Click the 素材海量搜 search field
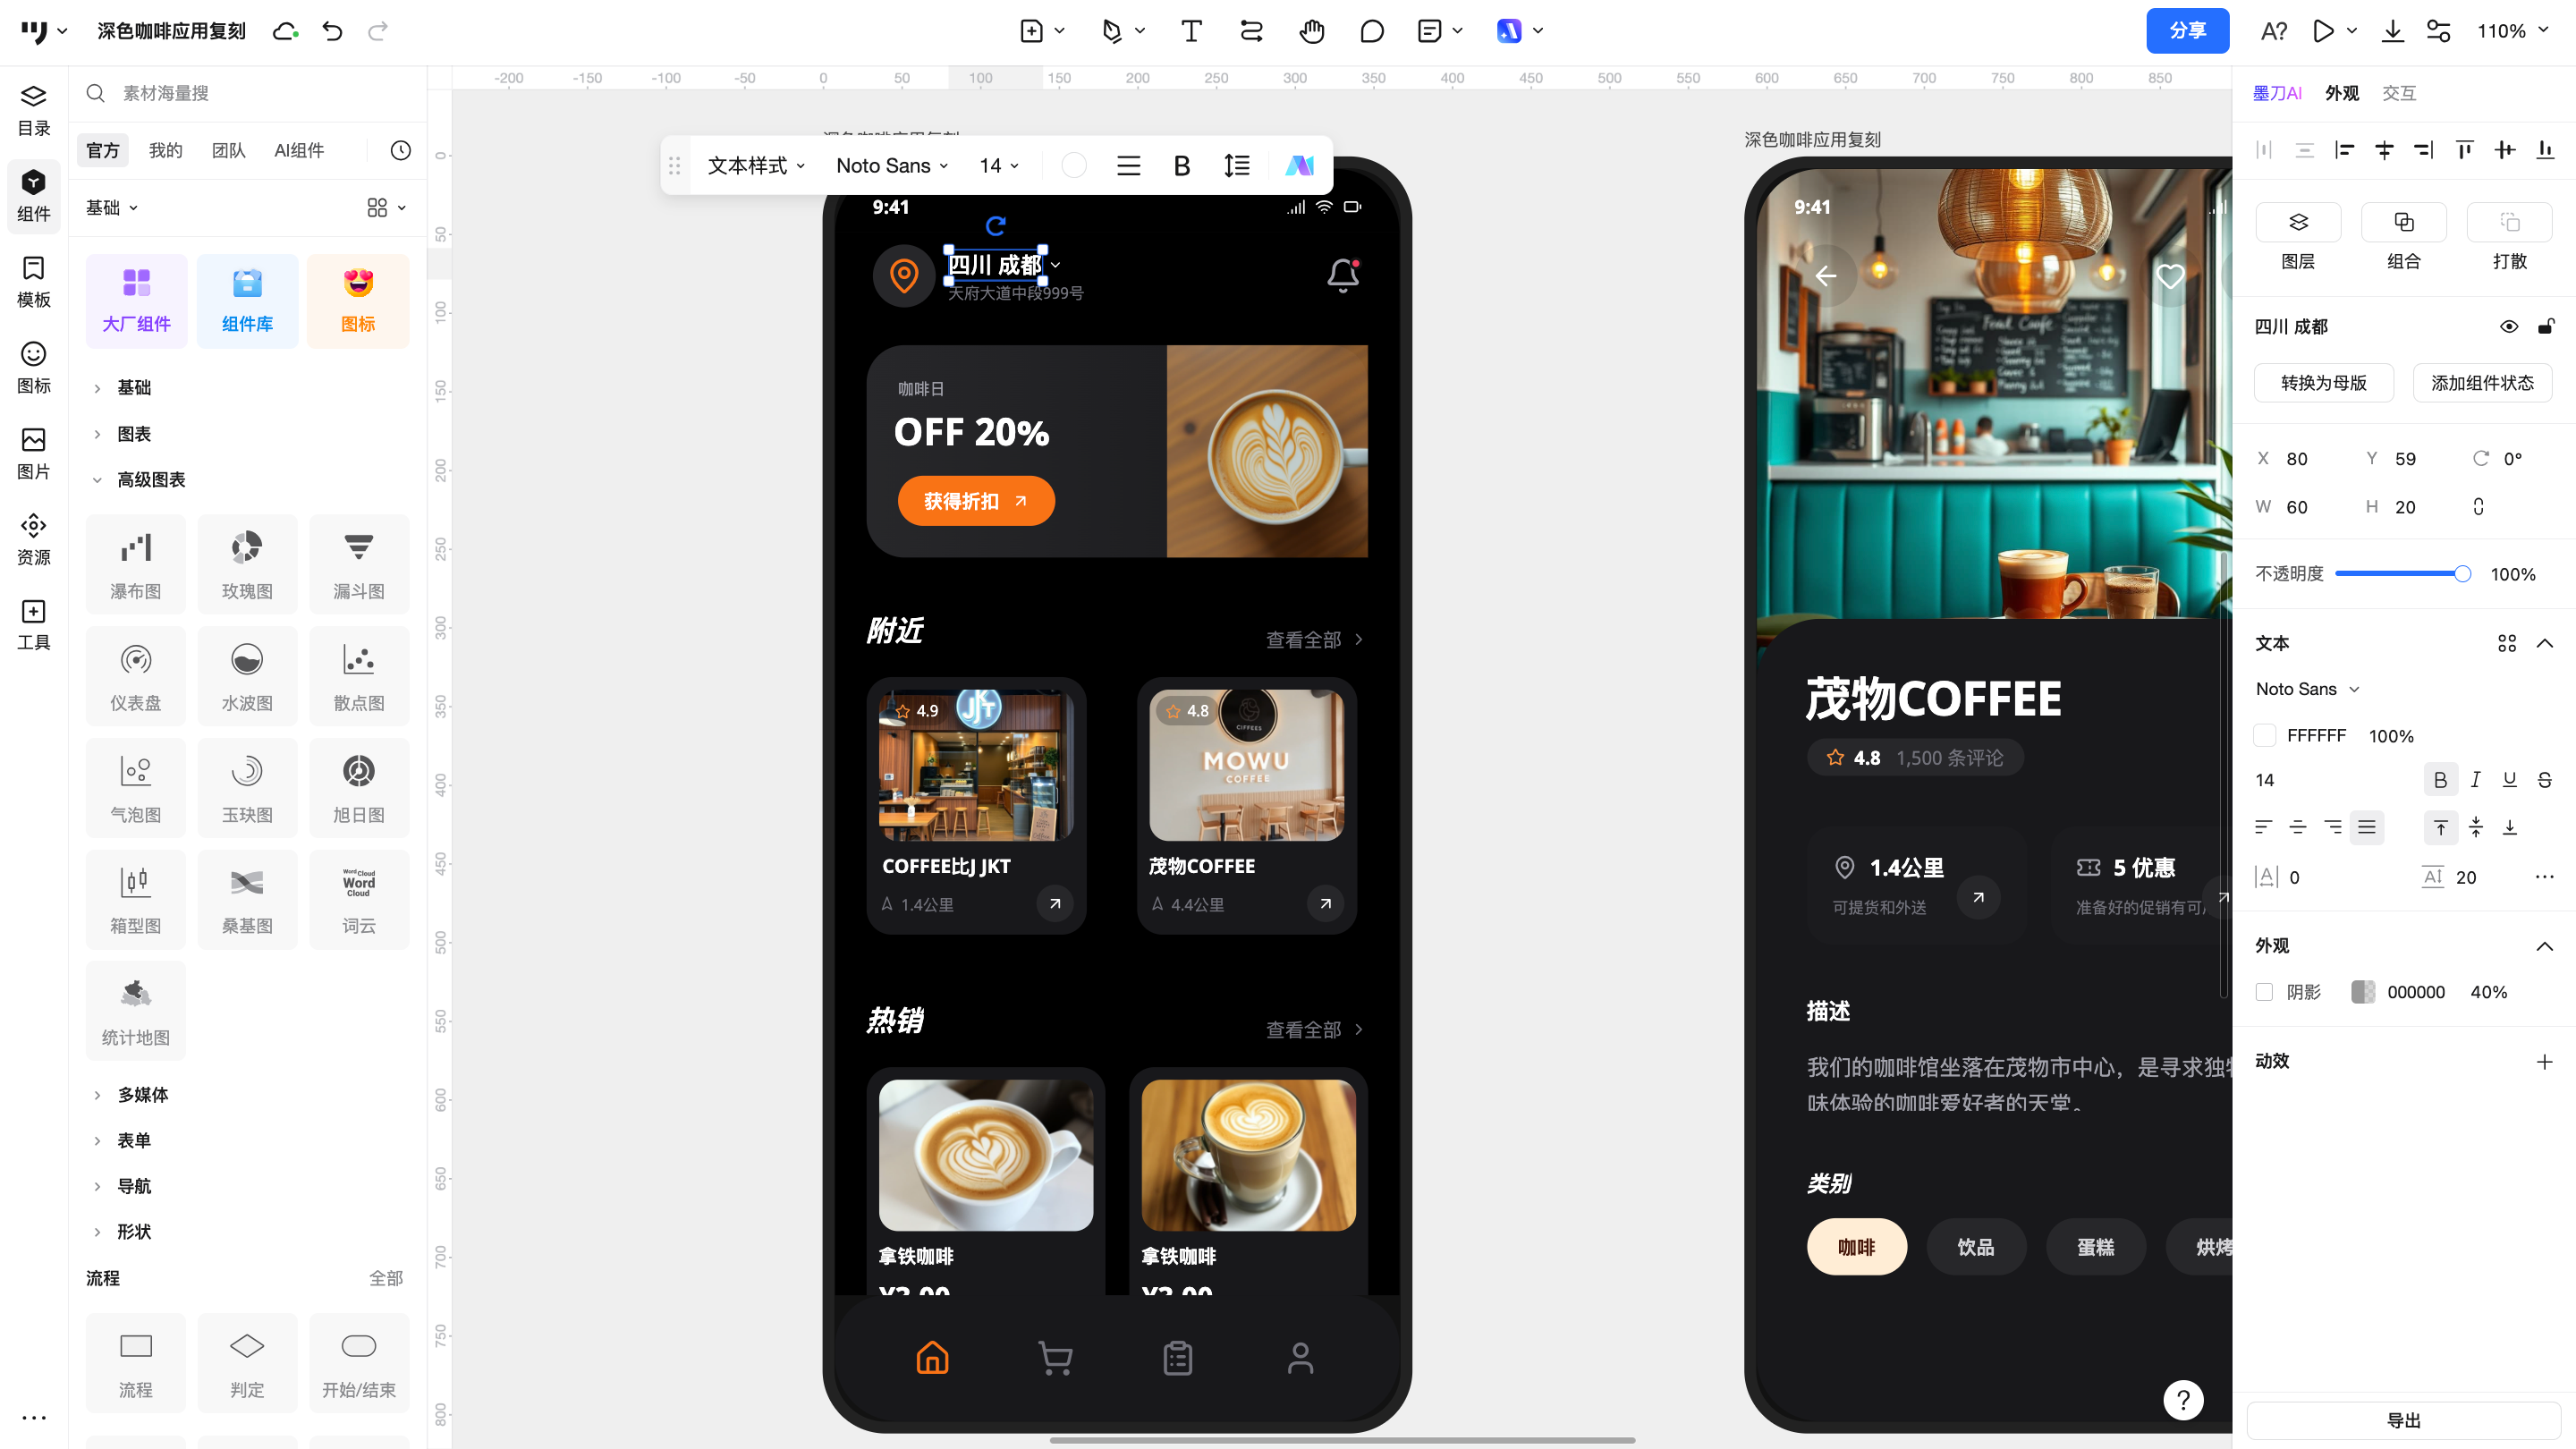 click(250, 93)
